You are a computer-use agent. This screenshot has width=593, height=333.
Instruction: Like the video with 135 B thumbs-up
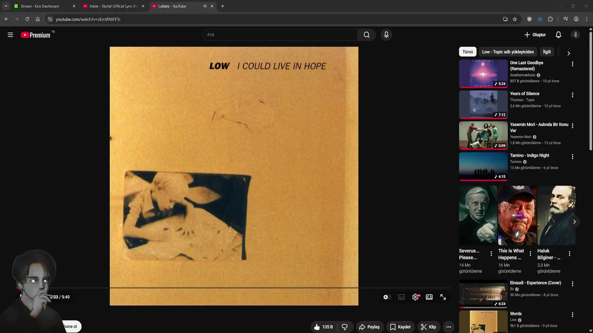tap(323, 327)
